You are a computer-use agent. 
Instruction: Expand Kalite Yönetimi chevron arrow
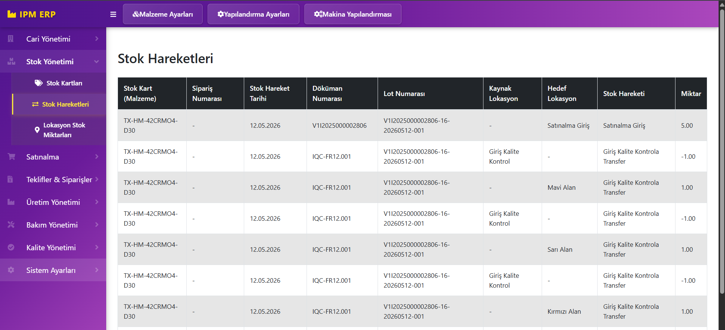(97, 247)
